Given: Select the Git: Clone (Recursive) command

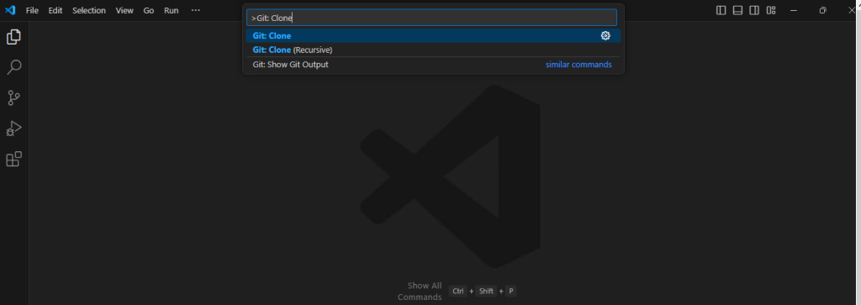Looking at the screenshot, I should pos(433,50).
